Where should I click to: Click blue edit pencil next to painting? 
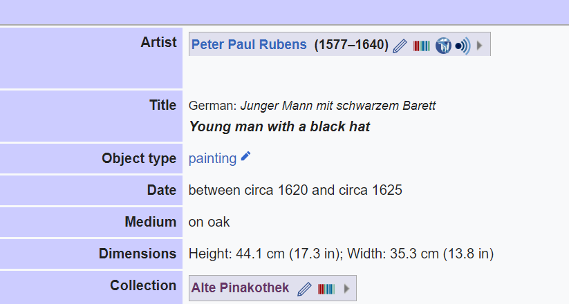(245, 156)
